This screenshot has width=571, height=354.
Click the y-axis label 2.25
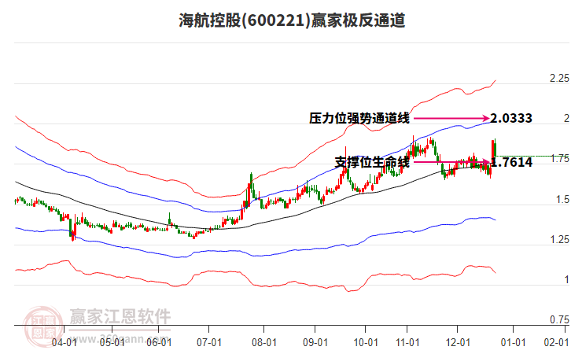point(559,79)
